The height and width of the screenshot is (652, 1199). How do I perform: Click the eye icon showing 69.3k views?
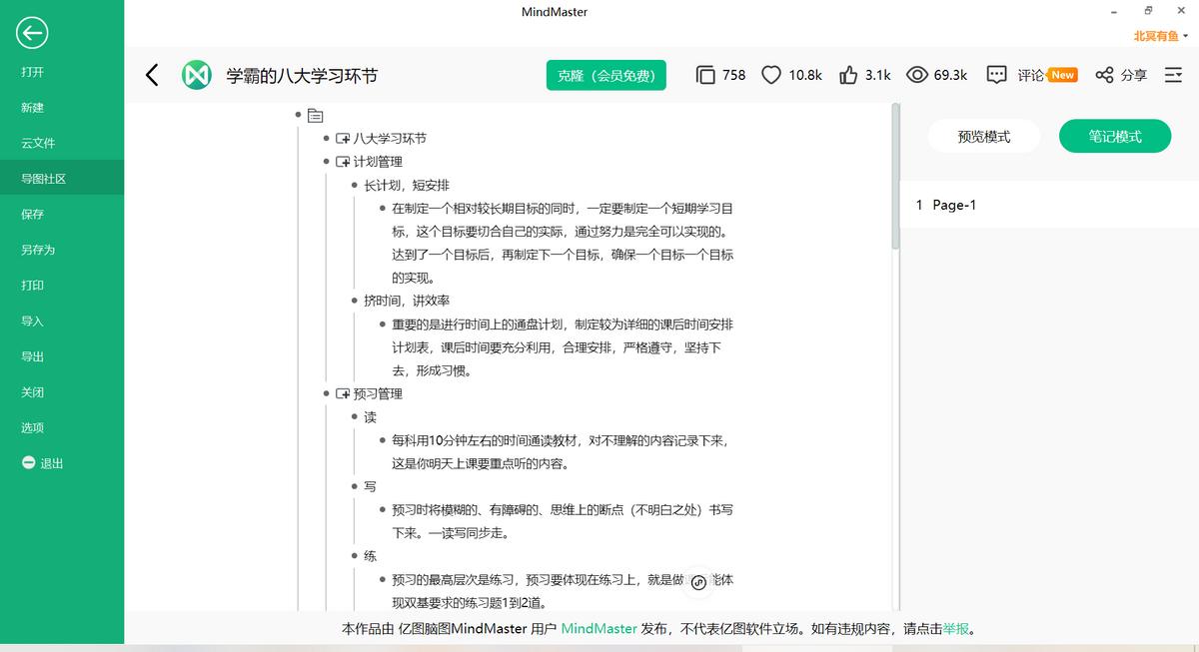[915, 74]
